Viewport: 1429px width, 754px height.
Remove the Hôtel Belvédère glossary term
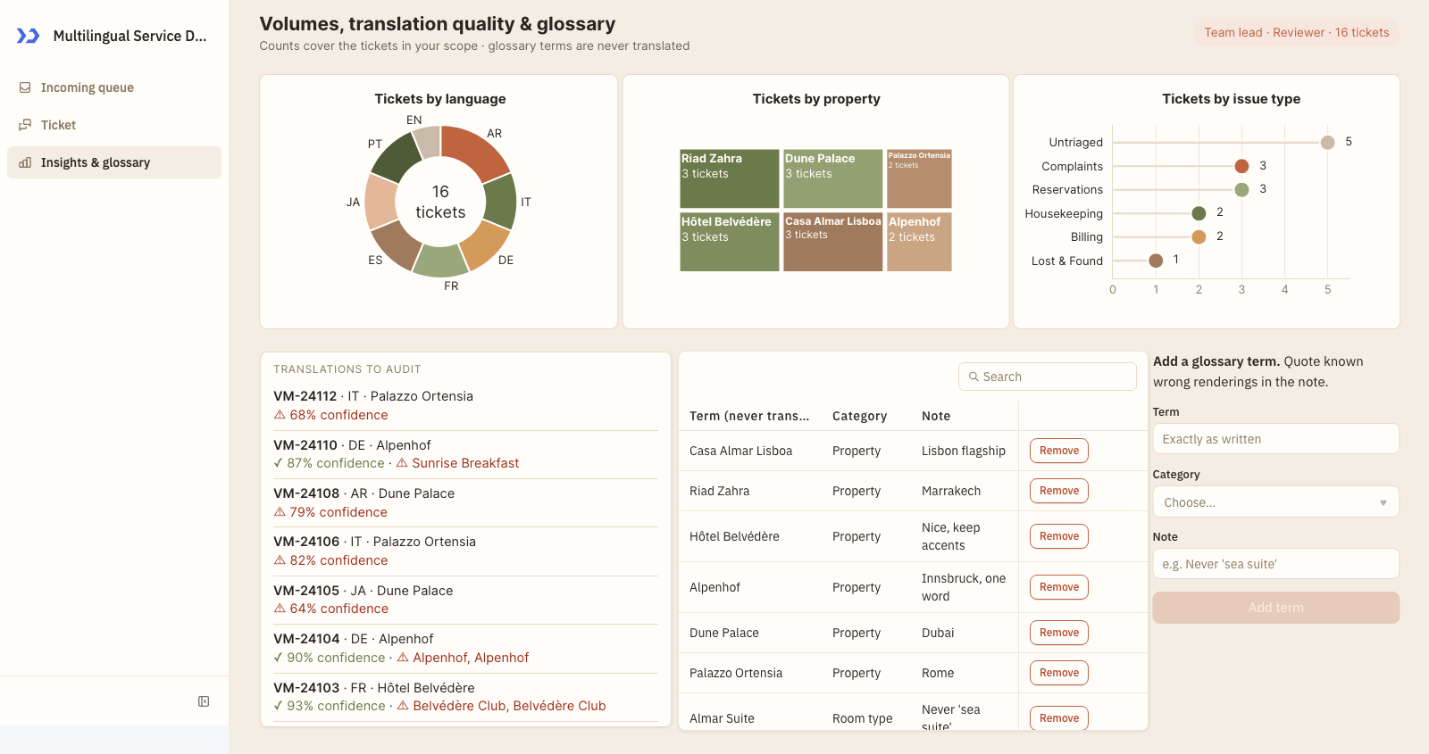(x=1059, y=536)
